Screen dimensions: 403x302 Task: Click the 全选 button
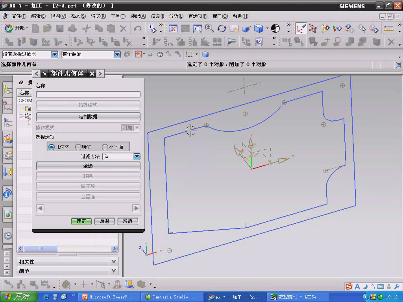pyautogui.click(x=88, y=166)
